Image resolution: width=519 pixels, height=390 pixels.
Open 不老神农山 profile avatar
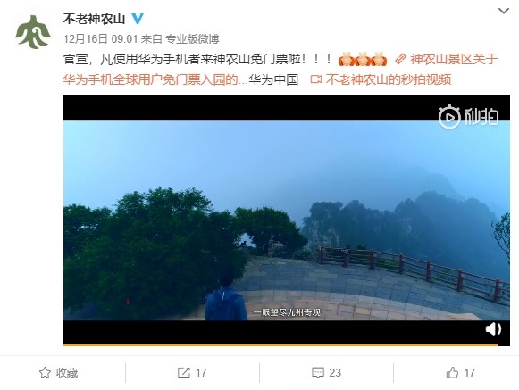pyautogui.click(x=33, y=32)
